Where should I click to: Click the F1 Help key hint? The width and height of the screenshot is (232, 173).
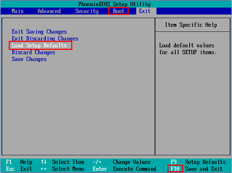[x=19, y=162]
